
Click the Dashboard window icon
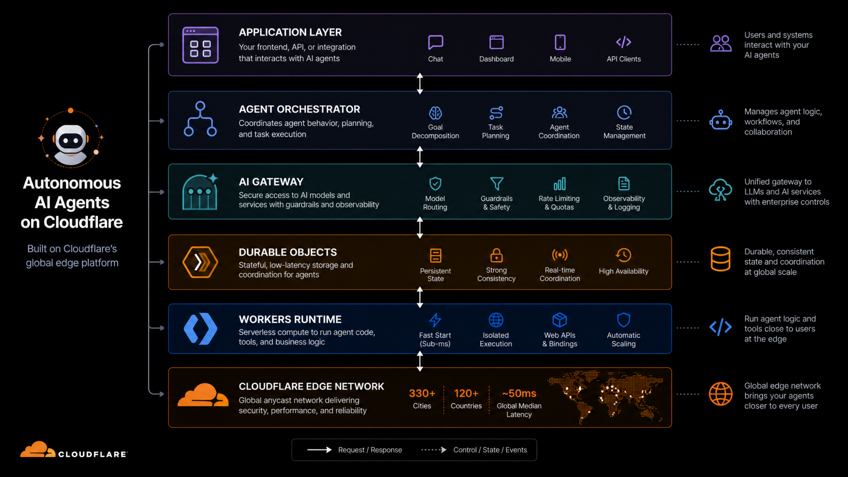[x=496, y=42]
